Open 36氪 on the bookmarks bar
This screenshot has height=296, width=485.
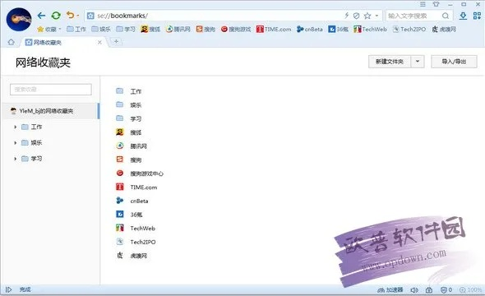coord(338,29)
